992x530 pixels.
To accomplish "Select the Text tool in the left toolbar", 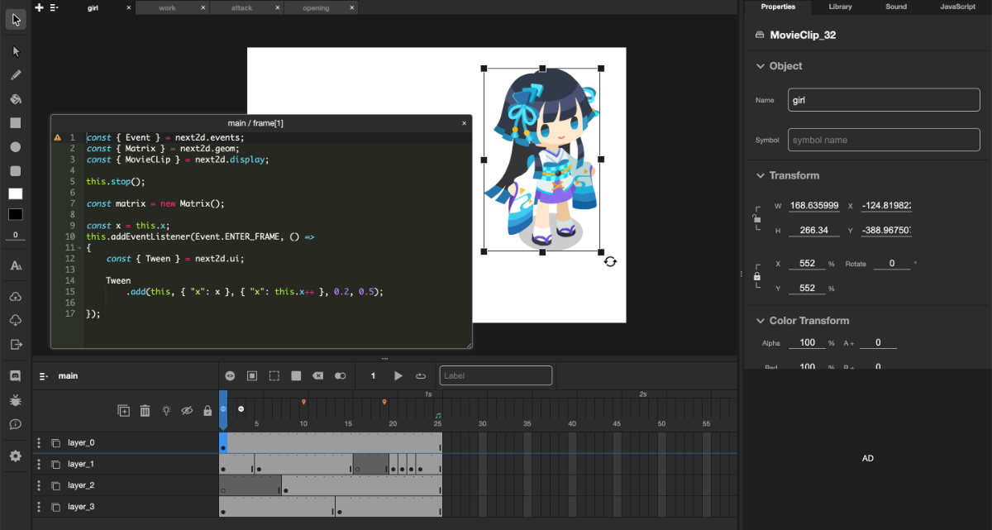I will point(15,265).
